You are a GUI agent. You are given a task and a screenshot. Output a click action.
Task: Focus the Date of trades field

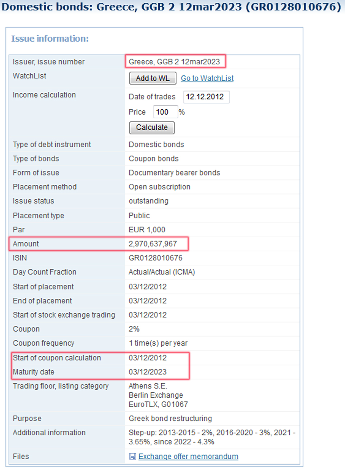(x=206, y=97)
